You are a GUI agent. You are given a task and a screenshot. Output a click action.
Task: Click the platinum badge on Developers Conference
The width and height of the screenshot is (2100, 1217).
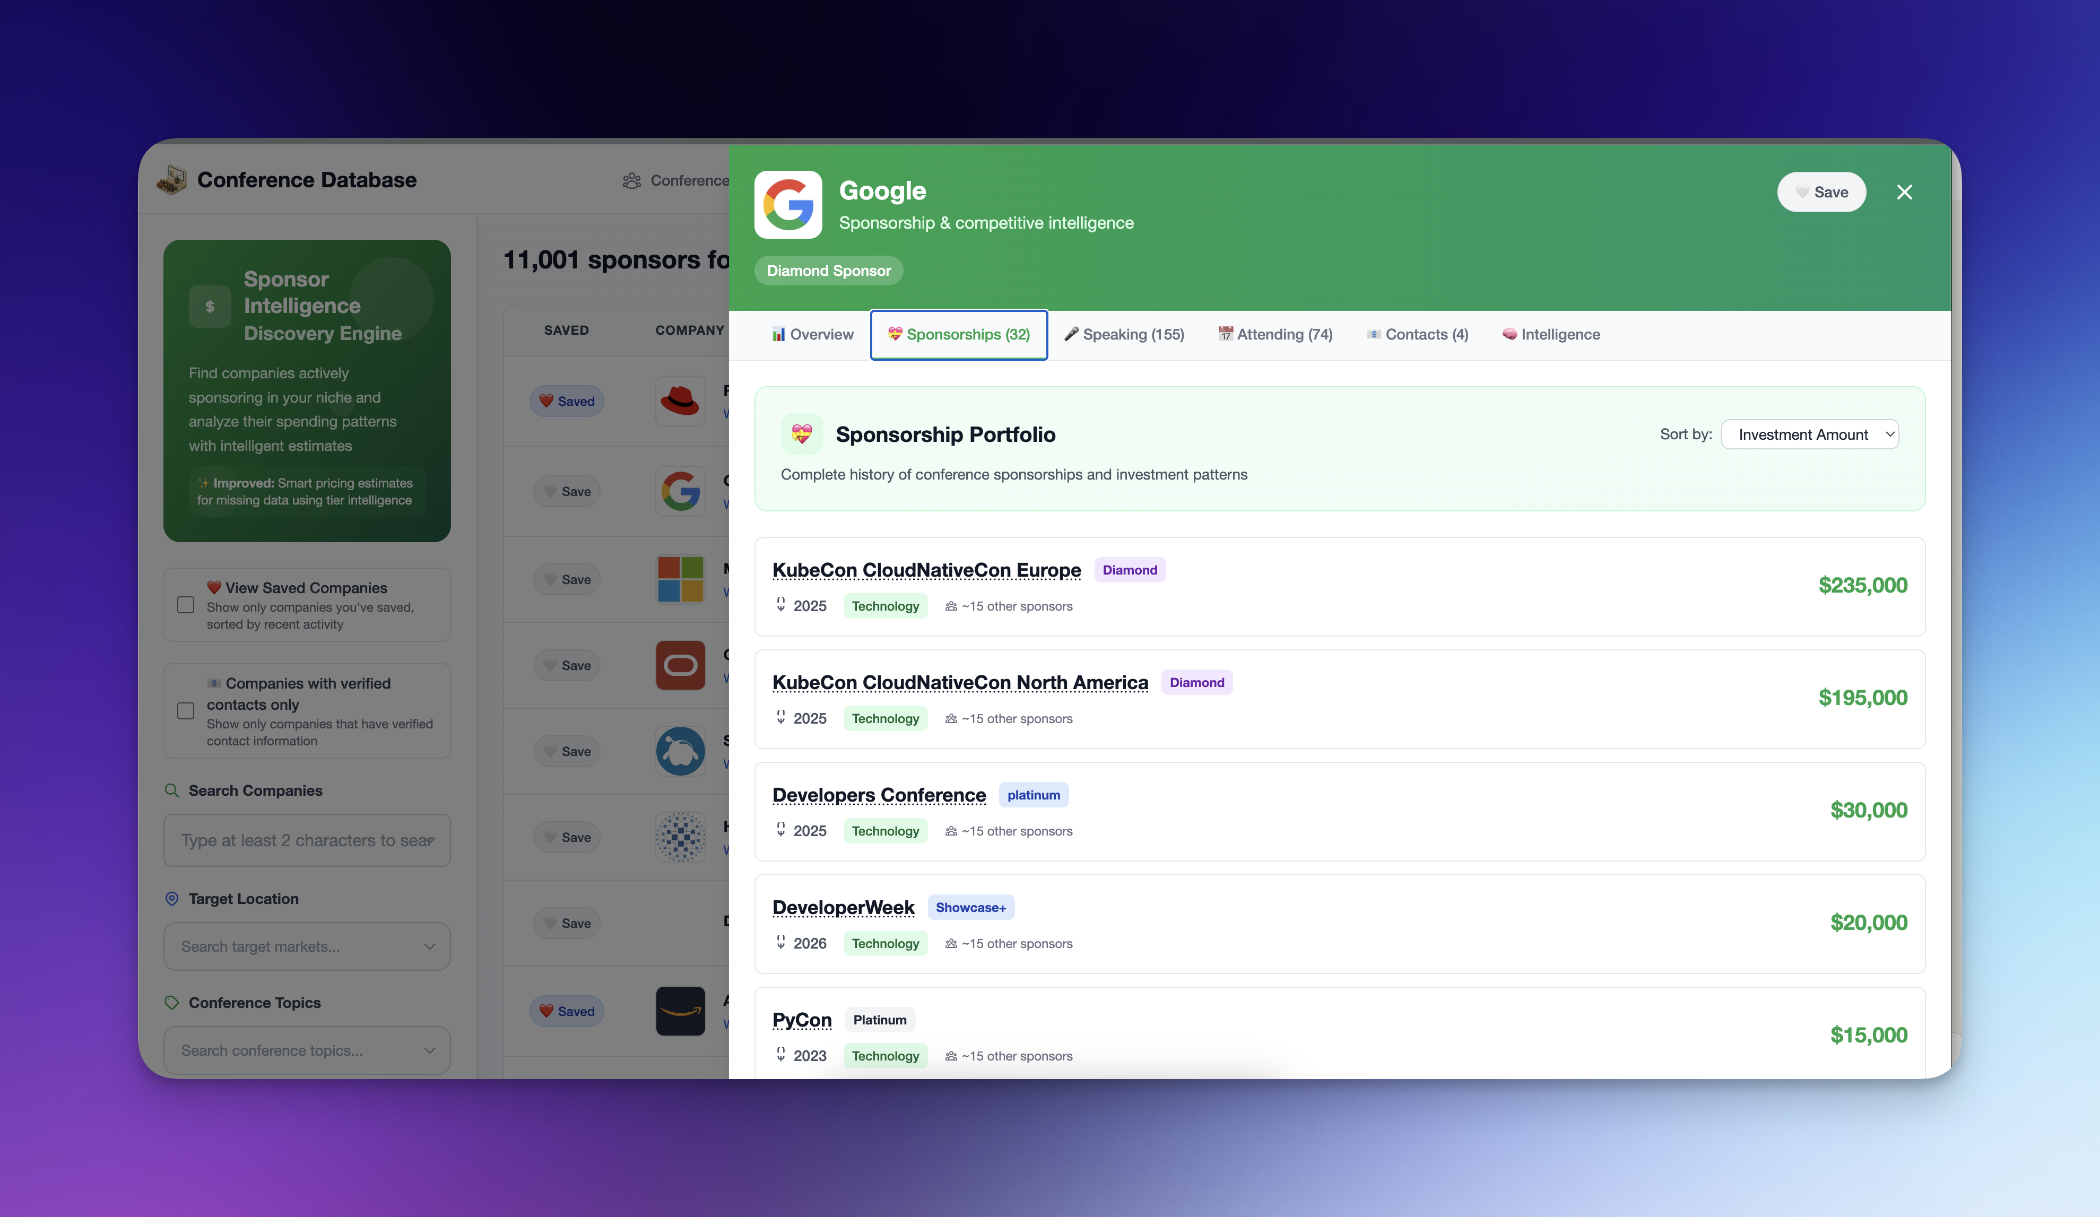coord(1034,795)
